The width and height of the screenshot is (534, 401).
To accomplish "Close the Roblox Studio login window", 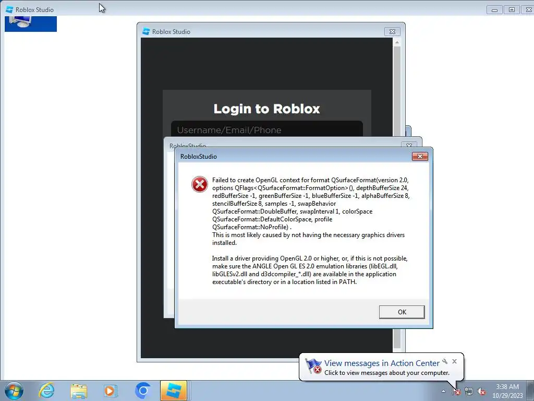I will pos(392,31).
